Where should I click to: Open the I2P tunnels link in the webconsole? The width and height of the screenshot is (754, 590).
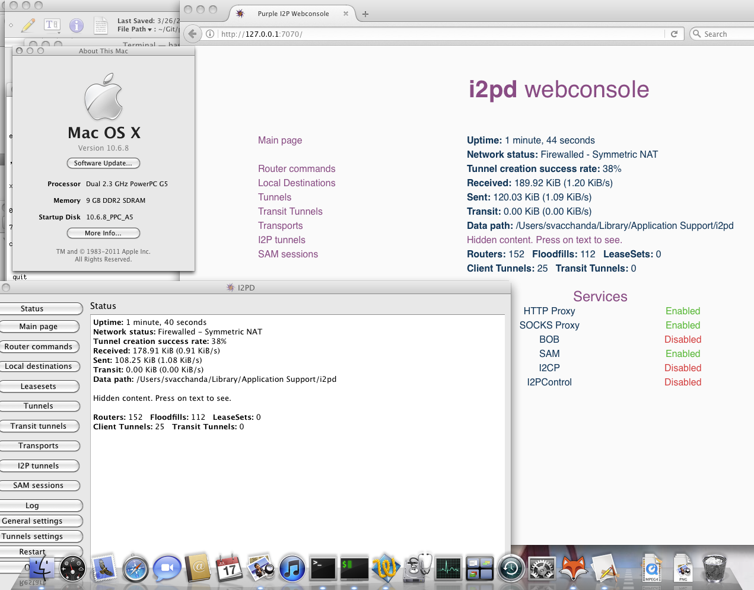(282, 240)
